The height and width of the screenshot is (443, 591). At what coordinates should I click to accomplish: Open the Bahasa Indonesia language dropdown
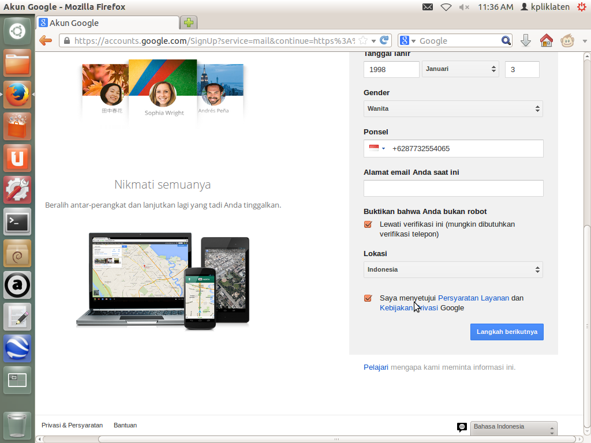(x=514, y=428)
